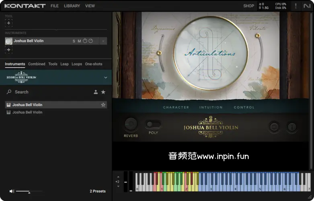Click the mod wheel strip
Viewport: 314px width, 201px height.
click(x=131, y=182)
